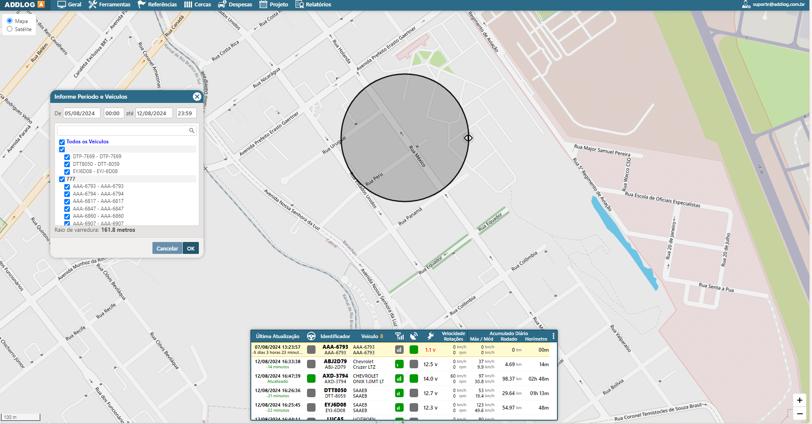Click the user account icon beside support email

pos(746,5)
